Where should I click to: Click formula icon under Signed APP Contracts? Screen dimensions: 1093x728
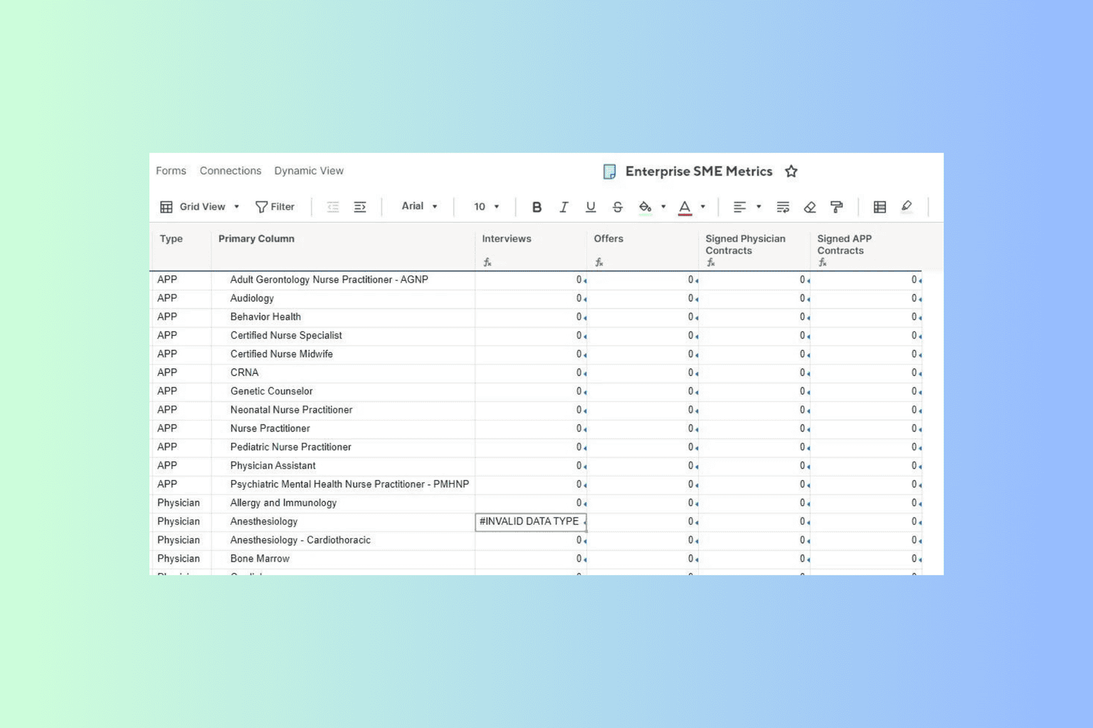[823, 262]
